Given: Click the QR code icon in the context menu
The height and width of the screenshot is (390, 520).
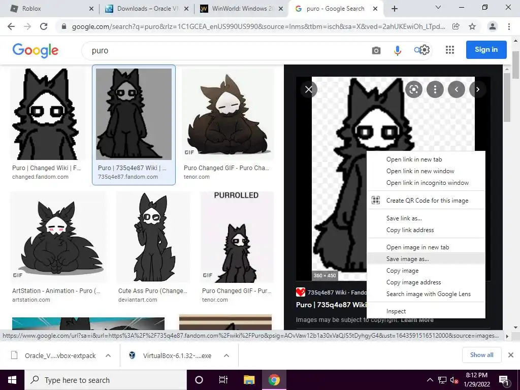Looking at the screenshot, I should 376,200.
